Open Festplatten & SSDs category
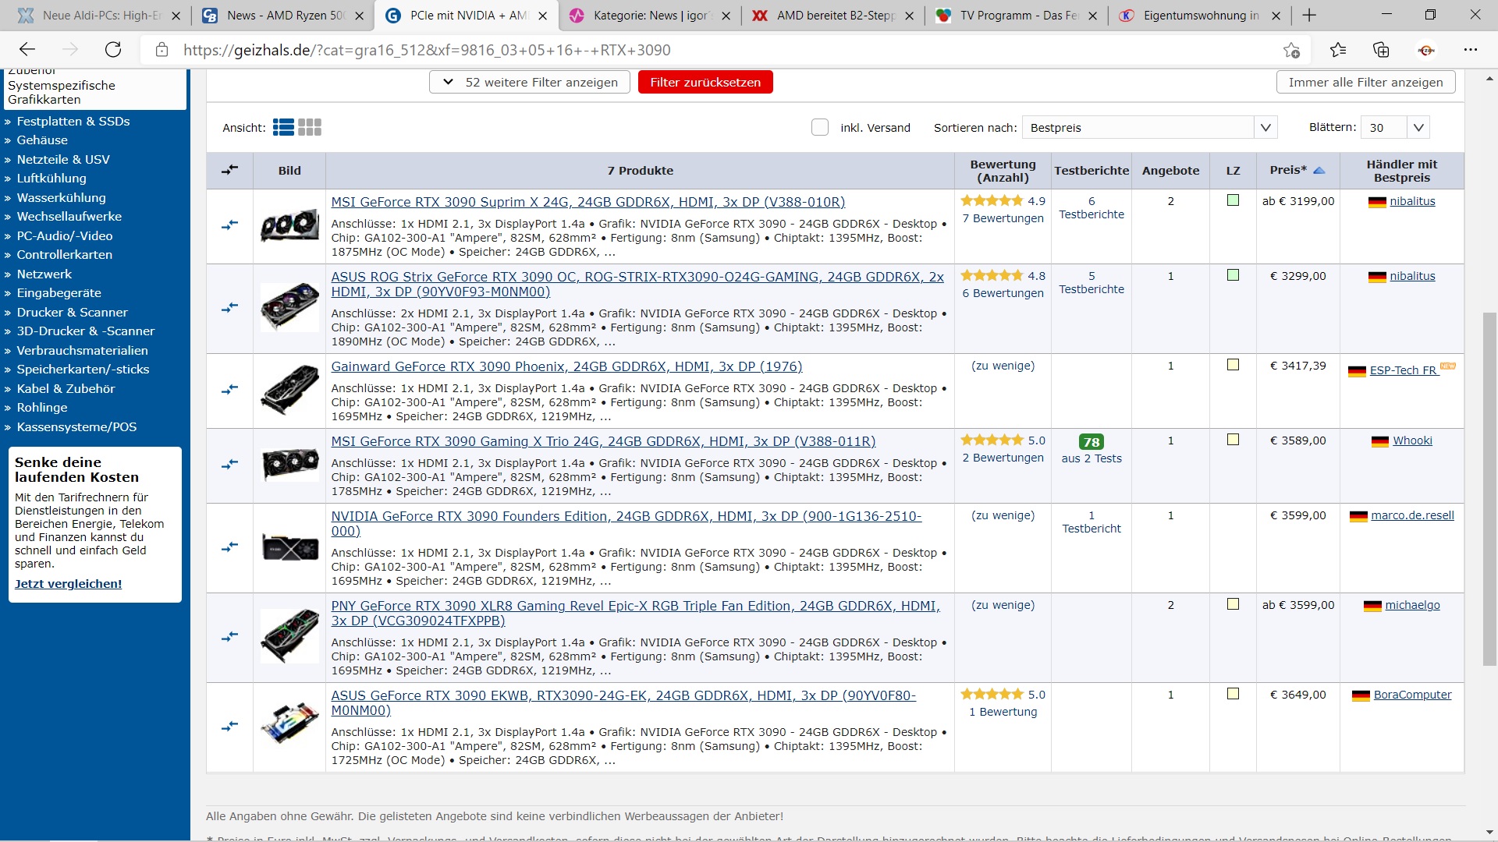The height and width of the screenshot is (842, 1498). pos(73,122)
